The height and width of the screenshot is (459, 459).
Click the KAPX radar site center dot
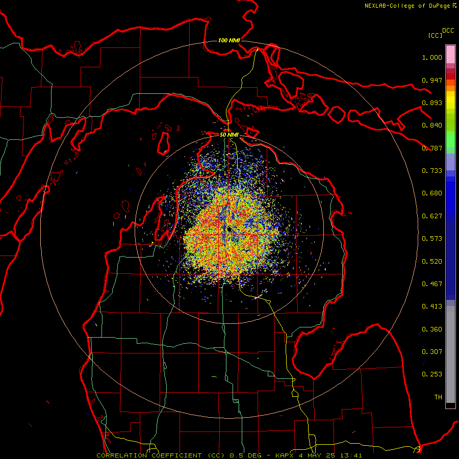pos(229,230)
